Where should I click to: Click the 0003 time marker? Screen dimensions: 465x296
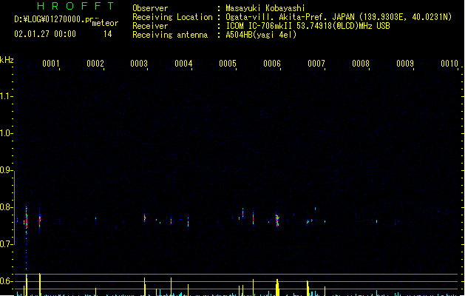(139, 64)
